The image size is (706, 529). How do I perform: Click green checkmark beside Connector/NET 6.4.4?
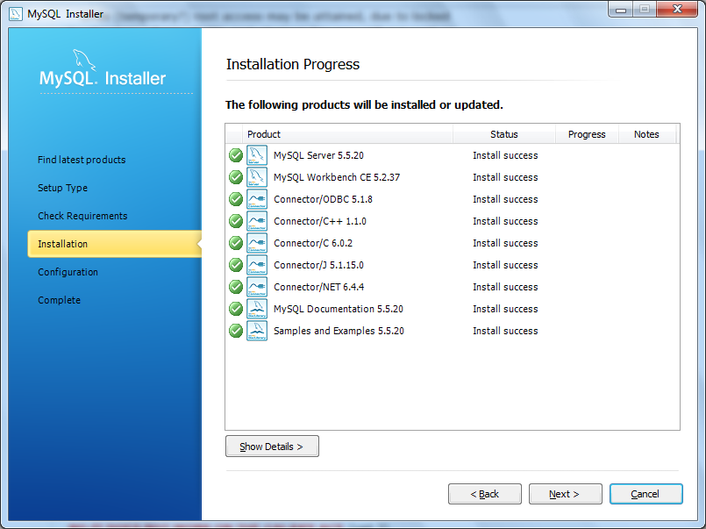[x=236, y=287]
